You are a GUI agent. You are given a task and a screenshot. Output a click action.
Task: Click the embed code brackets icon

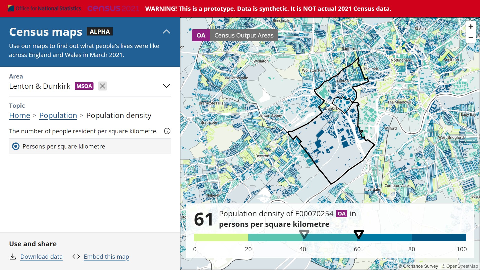pos(76,257)
